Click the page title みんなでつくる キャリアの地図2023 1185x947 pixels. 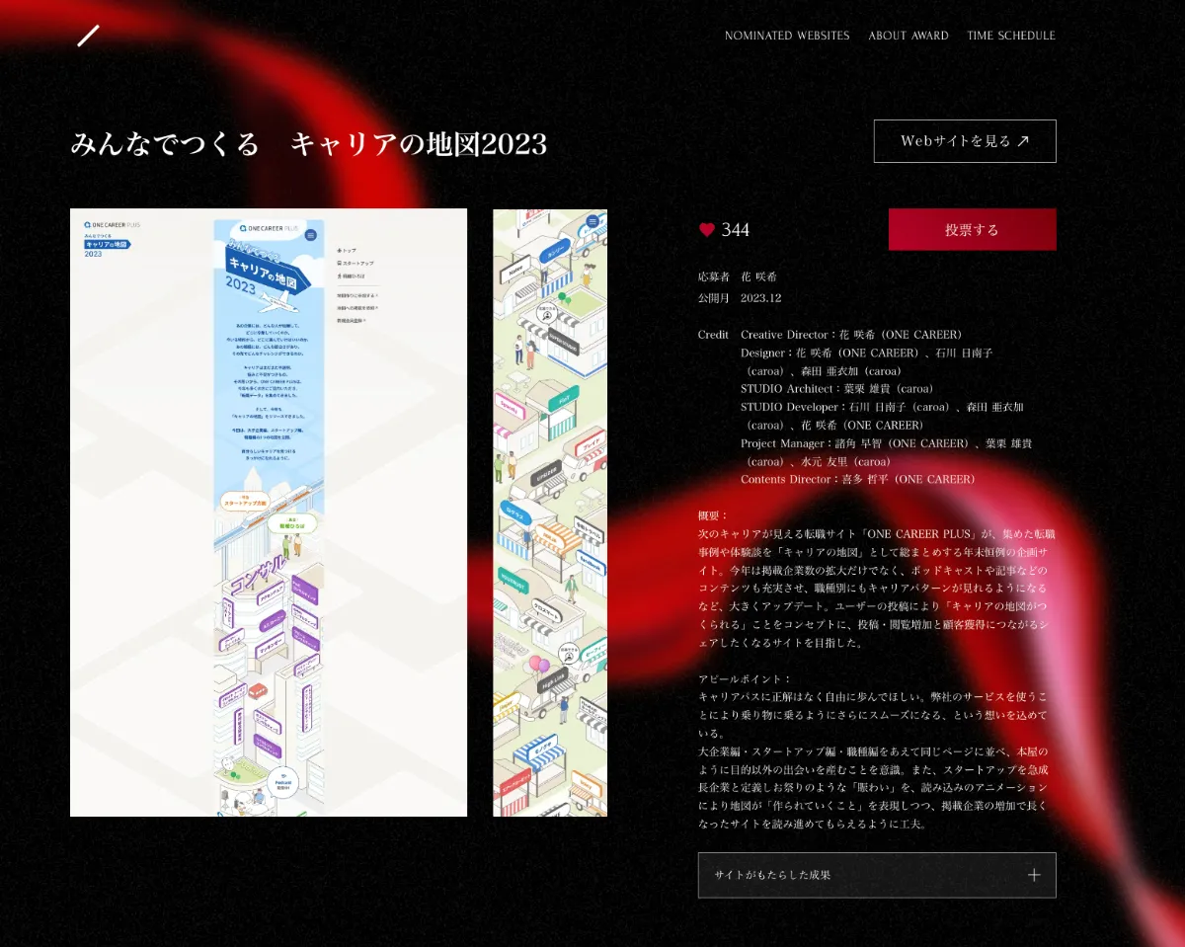click(309, 144)
